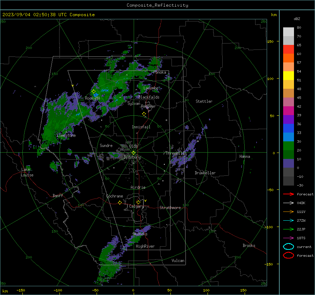Pick the slate blue 0-10 dBZ swatch
The width and height of the screenshot is (315, 295).
tap(288, 163)
